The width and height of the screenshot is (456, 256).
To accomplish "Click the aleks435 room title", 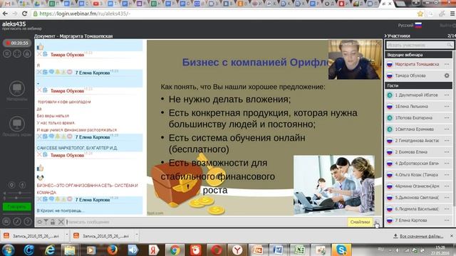I will pyautogui.click(x=14, y=23).
